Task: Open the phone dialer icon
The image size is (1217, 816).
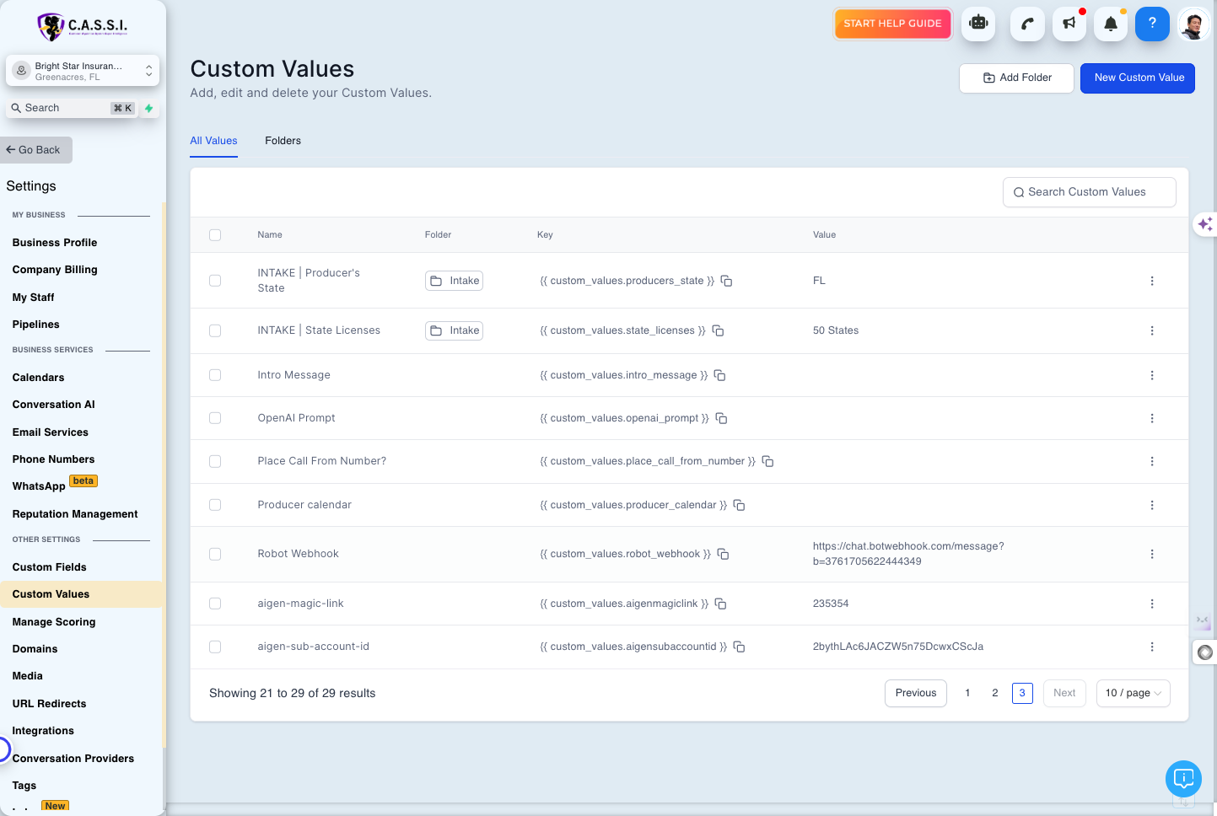Action: pos(1027,24)
